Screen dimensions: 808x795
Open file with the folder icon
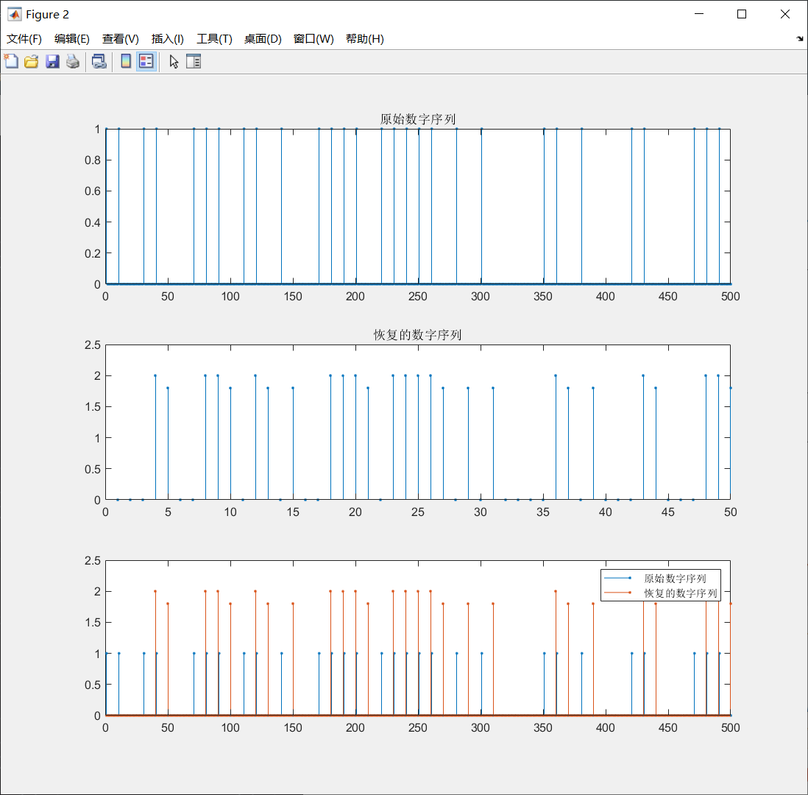(32, 61)
